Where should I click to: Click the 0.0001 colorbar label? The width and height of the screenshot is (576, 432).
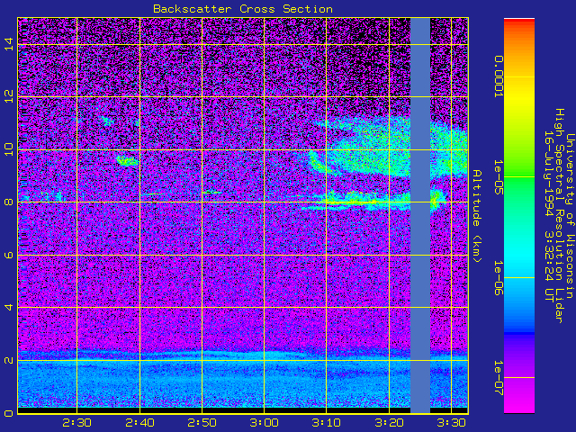click(498, 76)
